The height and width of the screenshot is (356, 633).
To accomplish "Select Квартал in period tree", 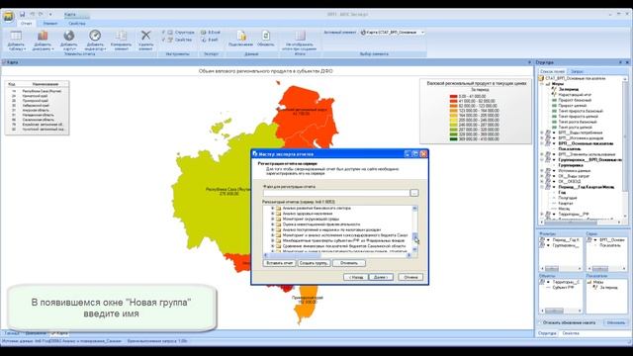I will (566, 204).
